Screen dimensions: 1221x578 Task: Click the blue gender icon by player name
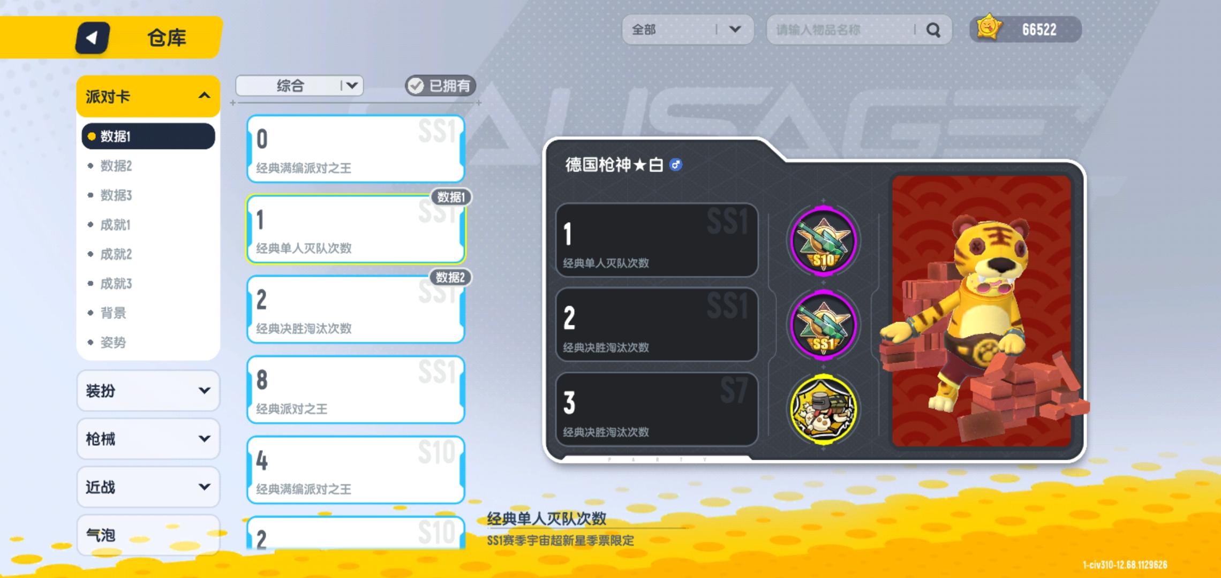(x=676, y=165)
